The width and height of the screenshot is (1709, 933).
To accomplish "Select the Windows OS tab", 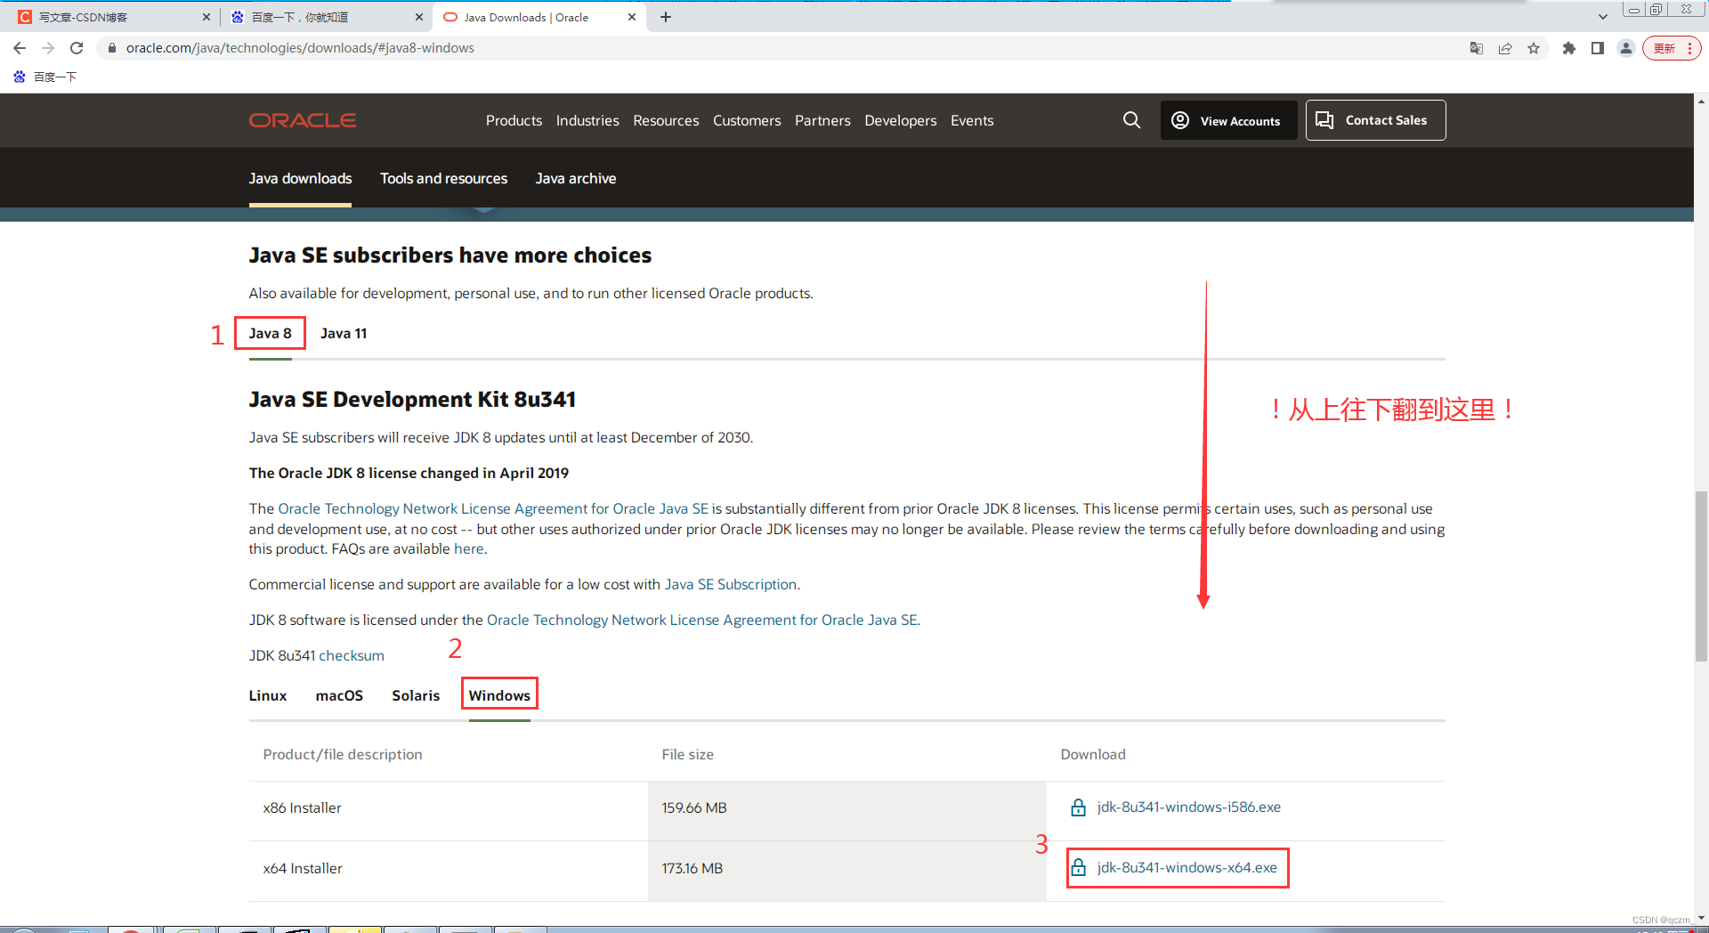I will point(499,695).
